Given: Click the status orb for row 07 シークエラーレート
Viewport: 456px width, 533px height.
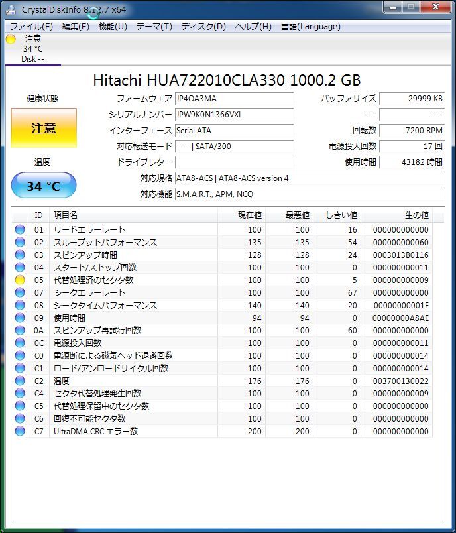Looking at the screenshot, I should pos(20,292).
